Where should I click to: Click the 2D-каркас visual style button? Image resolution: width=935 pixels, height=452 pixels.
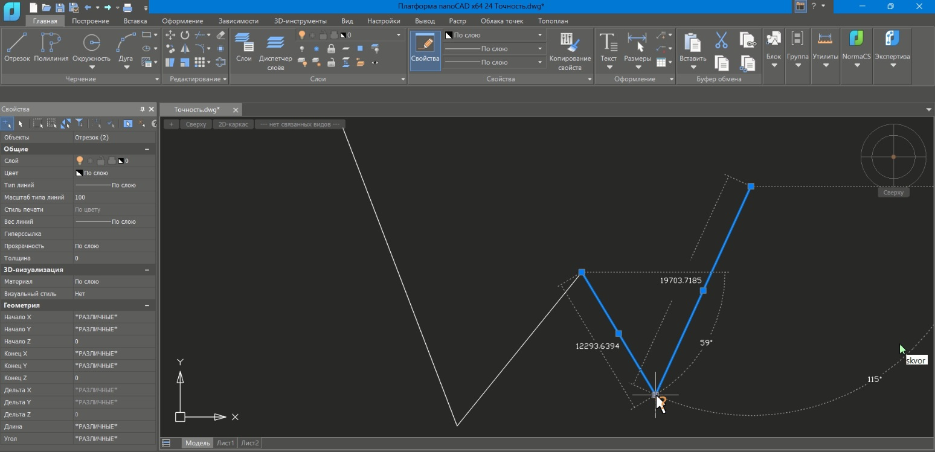point(233,124)
